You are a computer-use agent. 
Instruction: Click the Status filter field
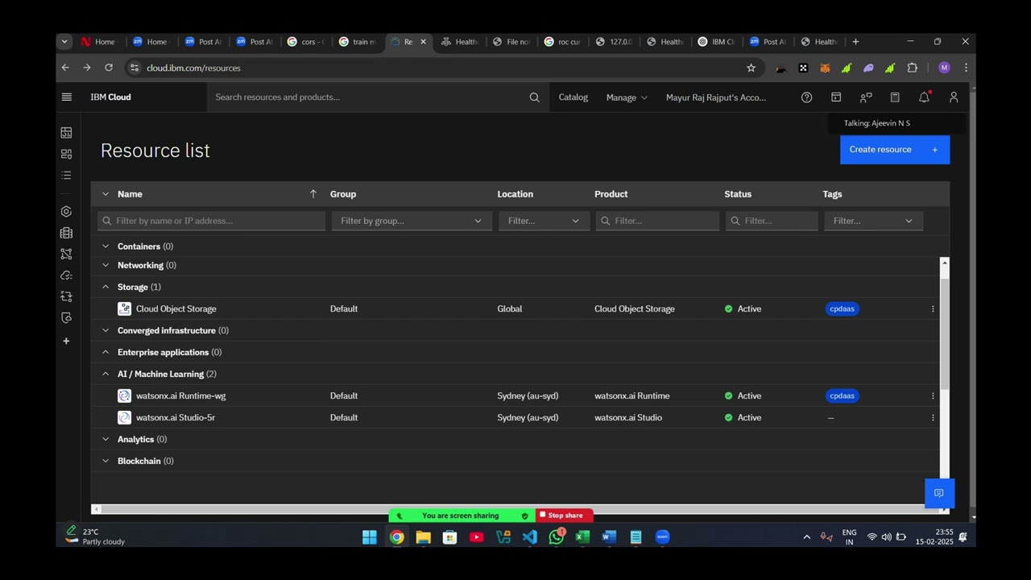772,221
